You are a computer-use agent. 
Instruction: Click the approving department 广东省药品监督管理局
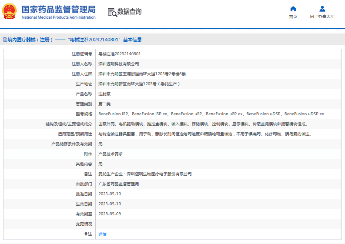click(119, 184)
